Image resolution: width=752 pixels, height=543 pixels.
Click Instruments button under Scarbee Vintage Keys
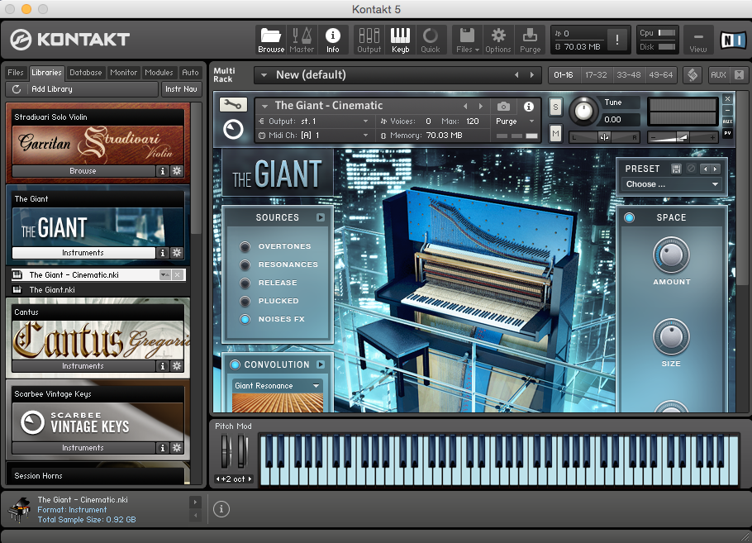pyautogui.click(x=83, y=448)
